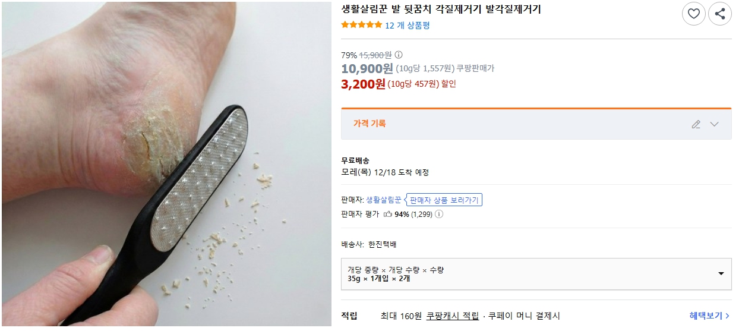
Task: Click the five-star rating icons
Action: tap(361, 25)
